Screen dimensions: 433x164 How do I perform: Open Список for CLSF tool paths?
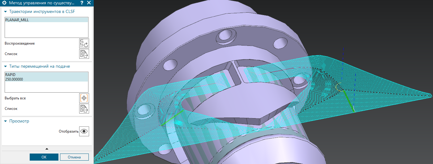pyautogui.click(x=84, y=54)
